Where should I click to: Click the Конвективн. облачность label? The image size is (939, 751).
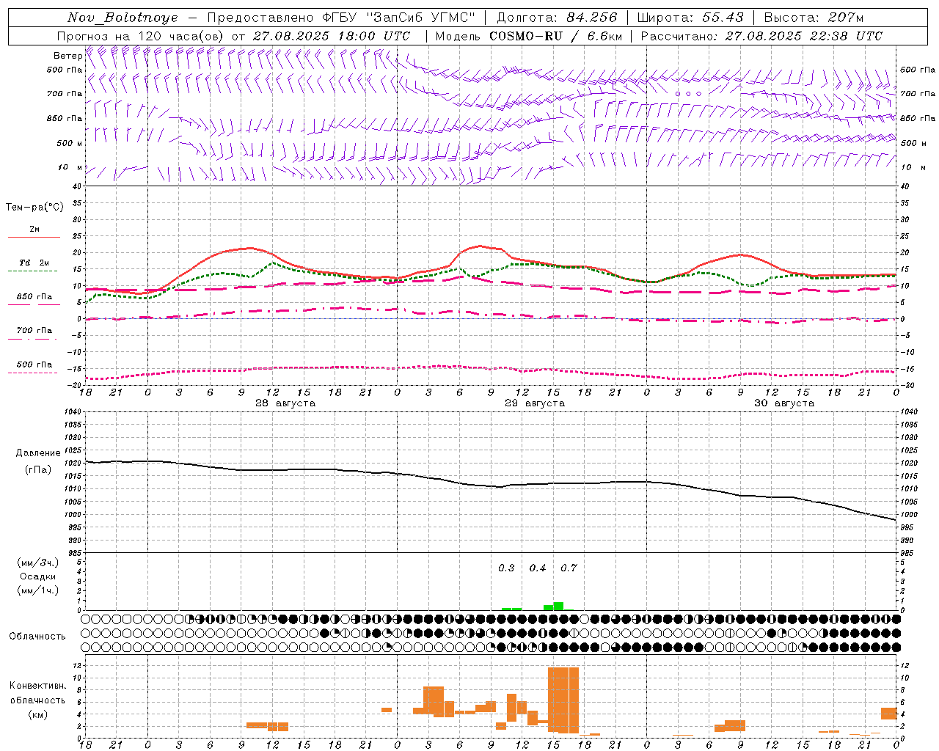click(37, 693)
